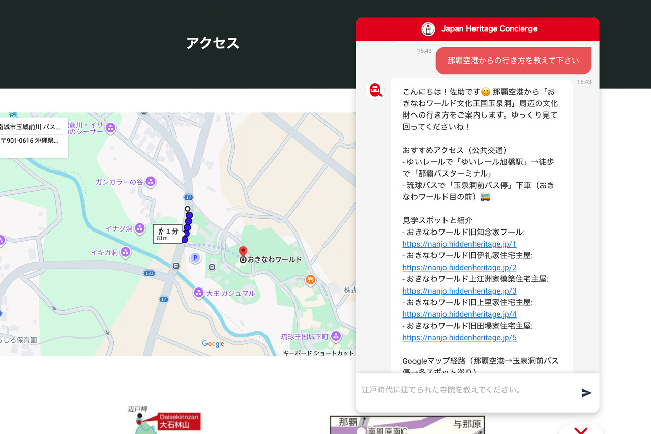Open the キーボード ショートカット map button
651x434 pixels.
318,353
